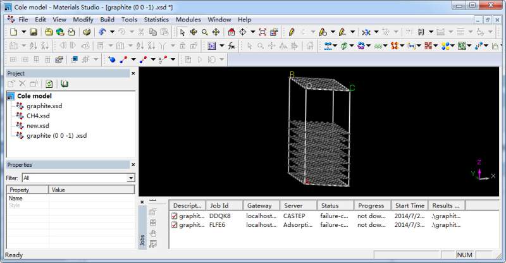Expand the Clean dropdown arrow
506x263 pixels.
pos(376,32)
